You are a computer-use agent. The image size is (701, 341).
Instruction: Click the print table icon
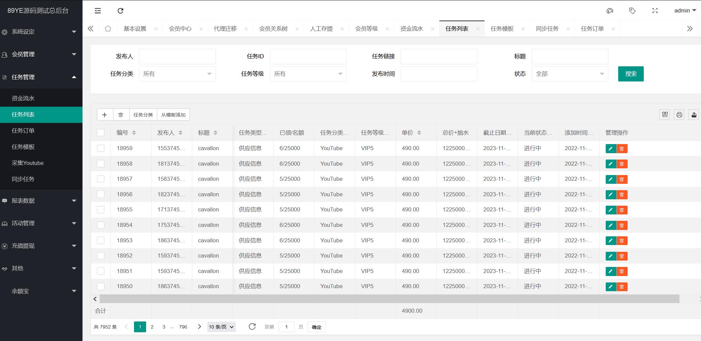tap(679, 115)
